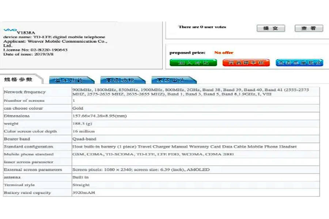Select the 规格参数 specifications tab
329x219 pixels.
[19, 80]
